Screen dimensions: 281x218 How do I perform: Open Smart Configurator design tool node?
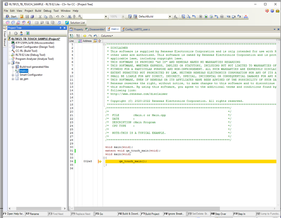click(x=34, y=47)
